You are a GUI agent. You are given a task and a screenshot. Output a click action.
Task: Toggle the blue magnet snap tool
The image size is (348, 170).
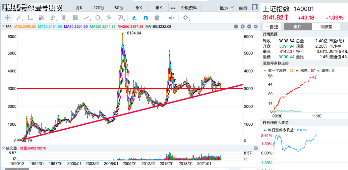pyautogui.click(x=145, y=18)
